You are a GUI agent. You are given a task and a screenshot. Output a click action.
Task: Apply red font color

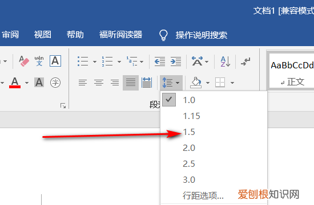[15, 83]
